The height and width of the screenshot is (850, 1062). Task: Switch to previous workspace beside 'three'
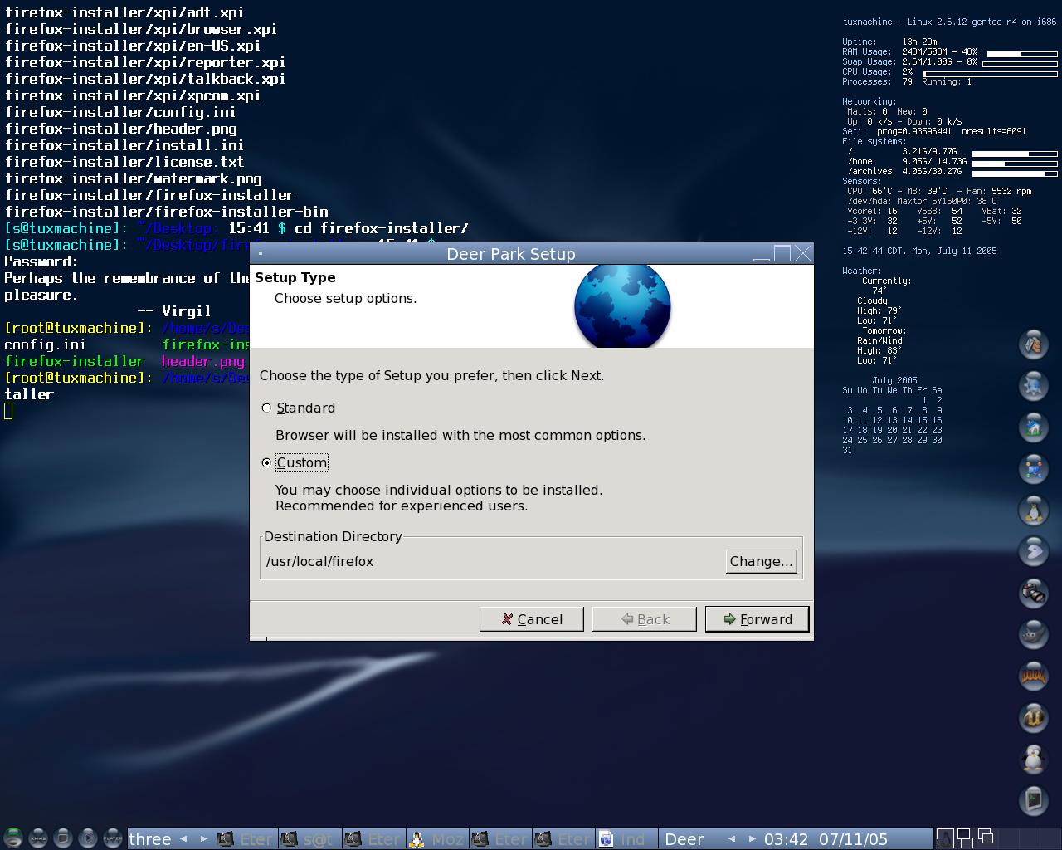[x=183, y=839]
